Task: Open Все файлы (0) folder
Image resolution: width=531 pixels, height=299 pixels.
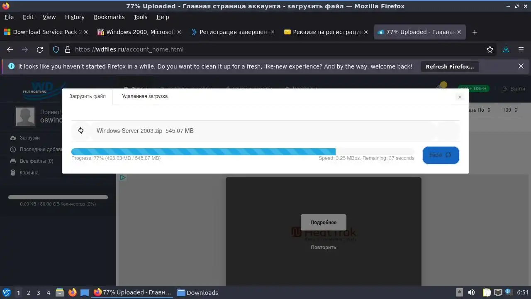Action: pyautogui.click(x=32, y=161)
